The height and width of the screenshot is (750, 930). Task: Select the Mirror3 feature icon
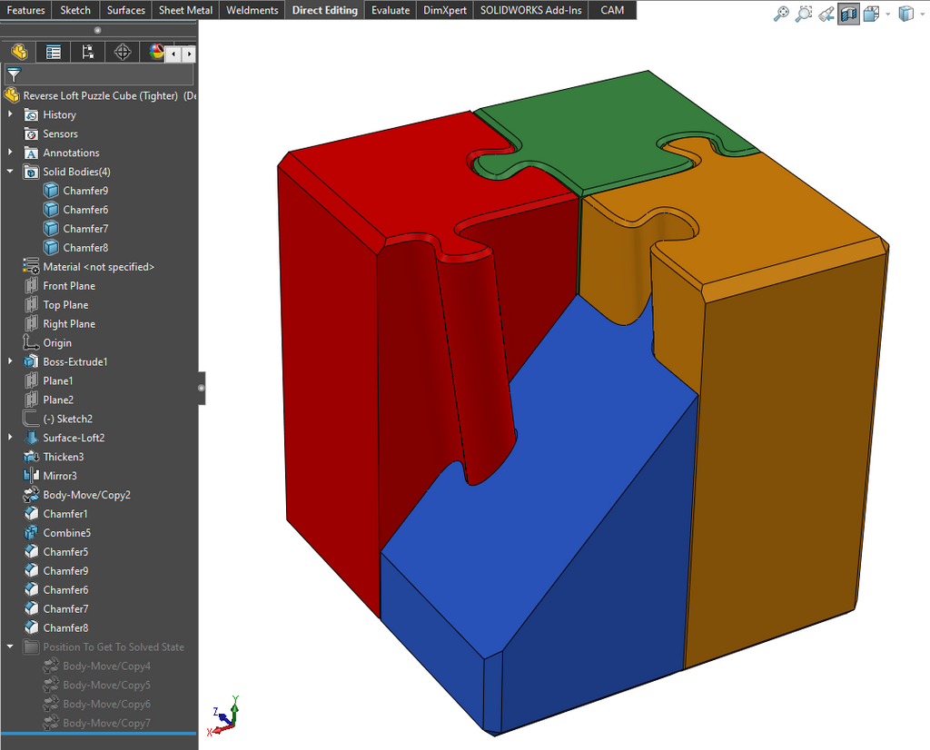tap(31, 476)
